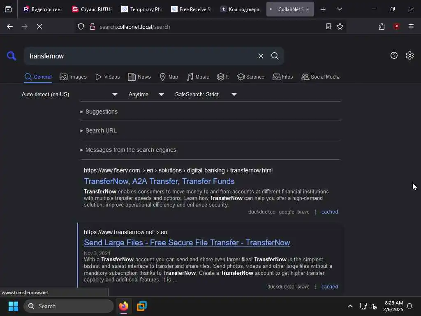Viewport: 421px width, 316px height.
Task: Select the General category tab
Action: pyautogui.click(x=38, y=77)
